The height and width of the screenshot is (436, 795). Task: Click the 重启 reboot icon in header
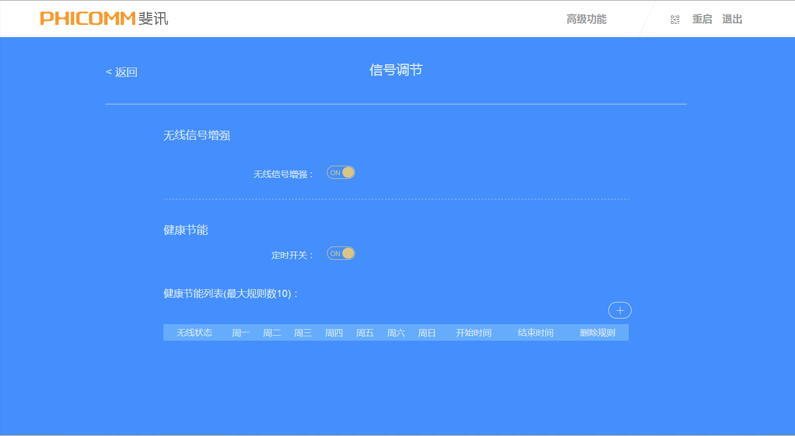702,19
